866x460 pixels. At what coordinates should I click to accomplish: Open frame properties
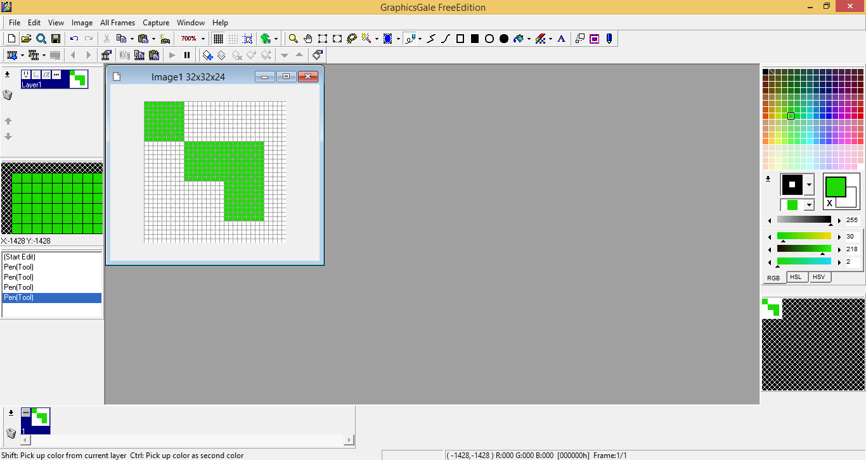point(107,55)
